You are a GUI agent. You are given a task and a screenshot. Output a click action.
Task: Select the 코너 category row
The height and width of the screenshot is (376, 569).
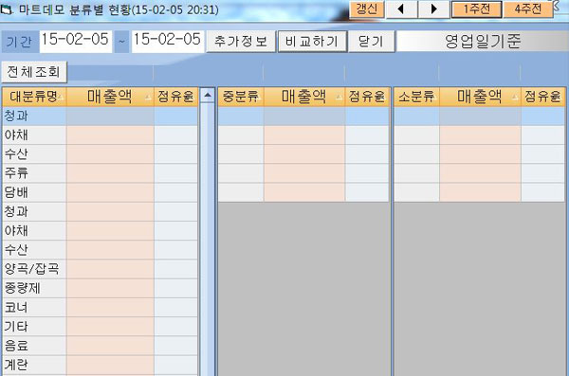(100, 308)
